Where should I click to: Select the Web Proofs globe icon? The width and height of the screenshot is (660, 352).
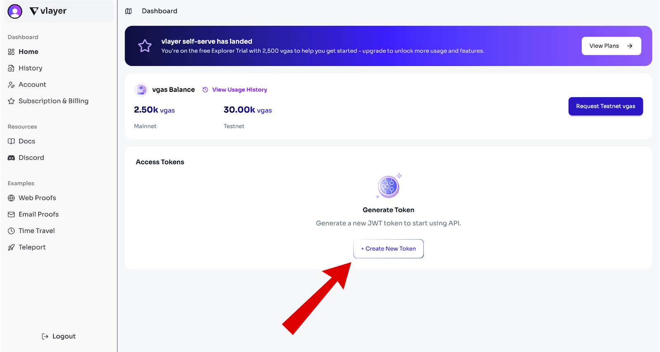[11, 198]
